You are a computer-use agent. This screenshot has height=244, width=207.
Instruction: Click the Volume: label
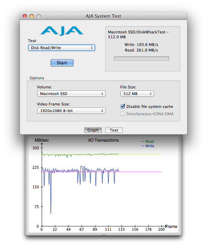pyautogui.click(x=45, y=87)
